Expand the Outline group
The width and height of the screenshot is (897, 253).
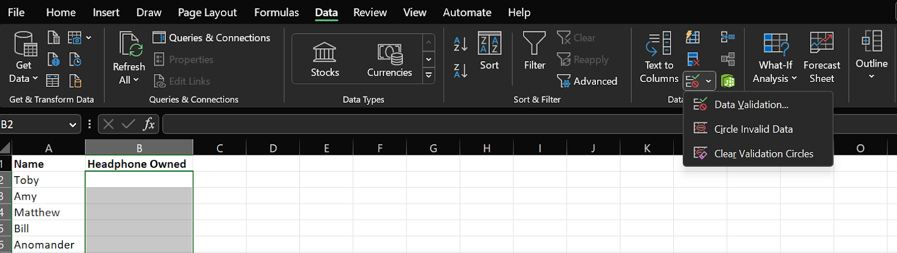pyautogui.click(x=871, y=55)
